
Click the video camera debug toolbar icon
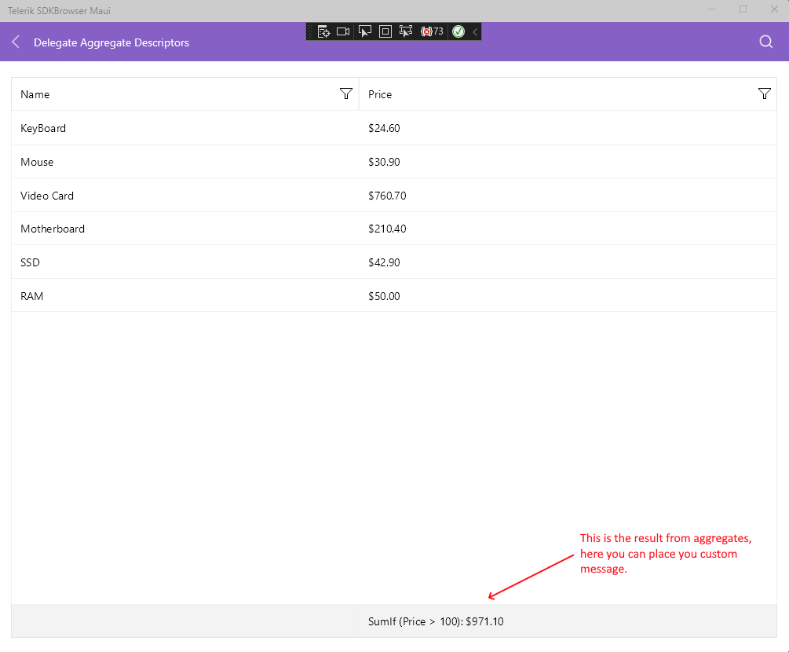(x=343, y=31)
